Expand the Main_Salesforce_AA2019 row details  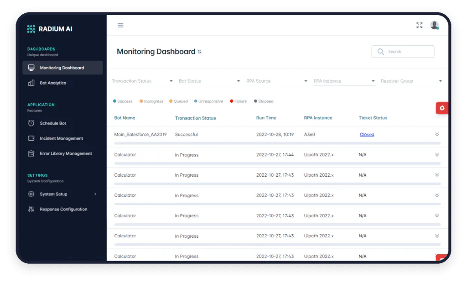pos(437,134)
